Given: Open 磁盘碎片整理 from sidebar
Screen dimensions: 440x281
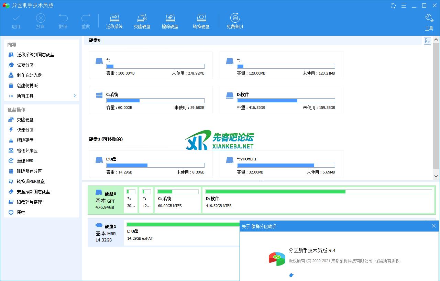Looking at the screenshot, I should click(29, 202).
